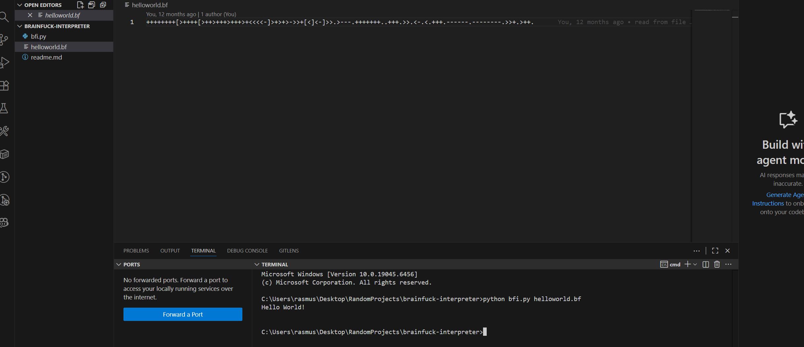Click Generate Agent Instructions link
The image size is (804, 347).
point(778,199)
